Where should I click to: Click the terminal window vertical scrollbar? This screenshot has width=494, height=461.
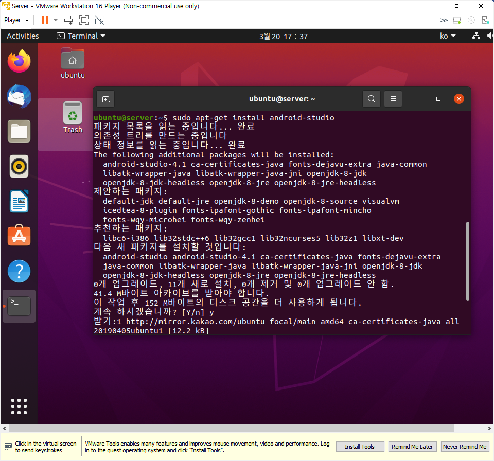tap(468, 261)
